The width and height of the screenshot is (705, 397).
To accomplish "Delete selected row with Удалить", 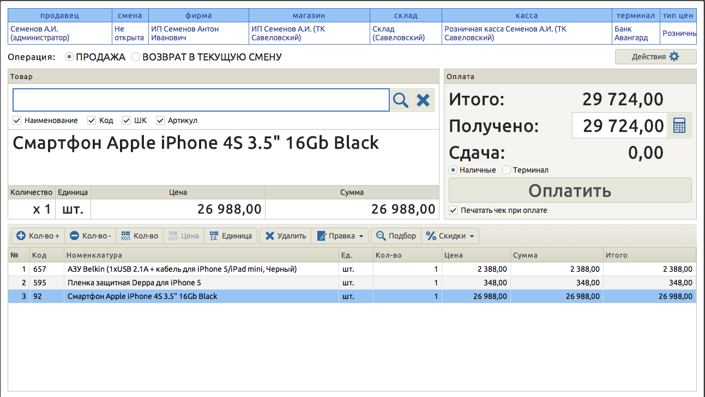I will 286,236.
